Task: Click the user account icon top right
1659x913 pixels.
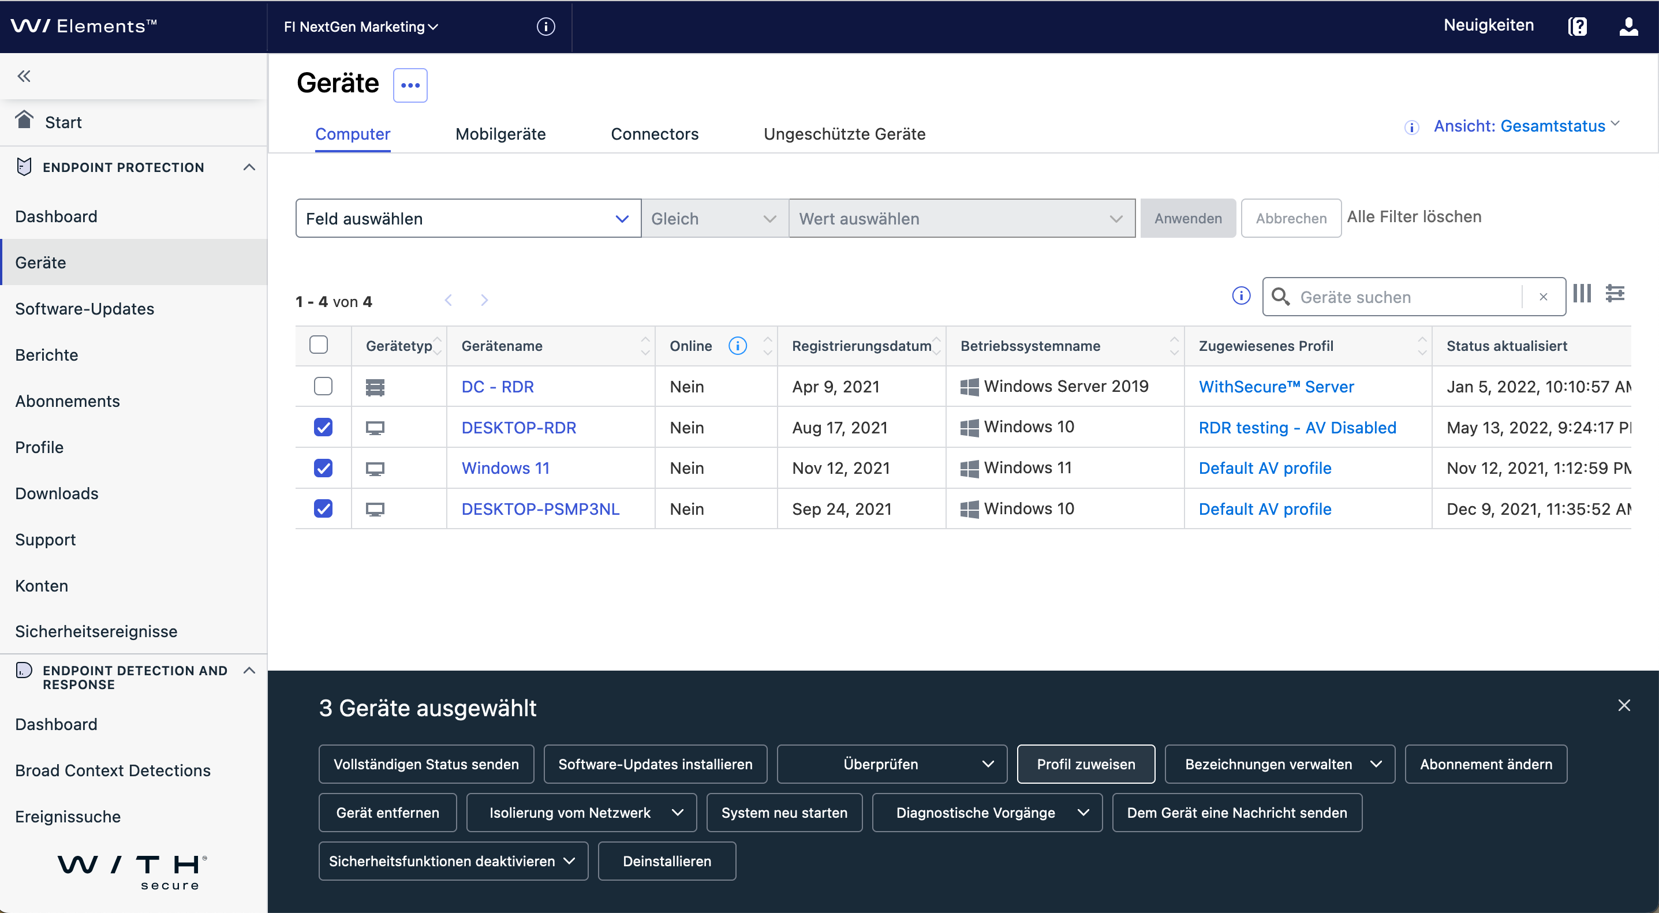Action: point(1630,26)
